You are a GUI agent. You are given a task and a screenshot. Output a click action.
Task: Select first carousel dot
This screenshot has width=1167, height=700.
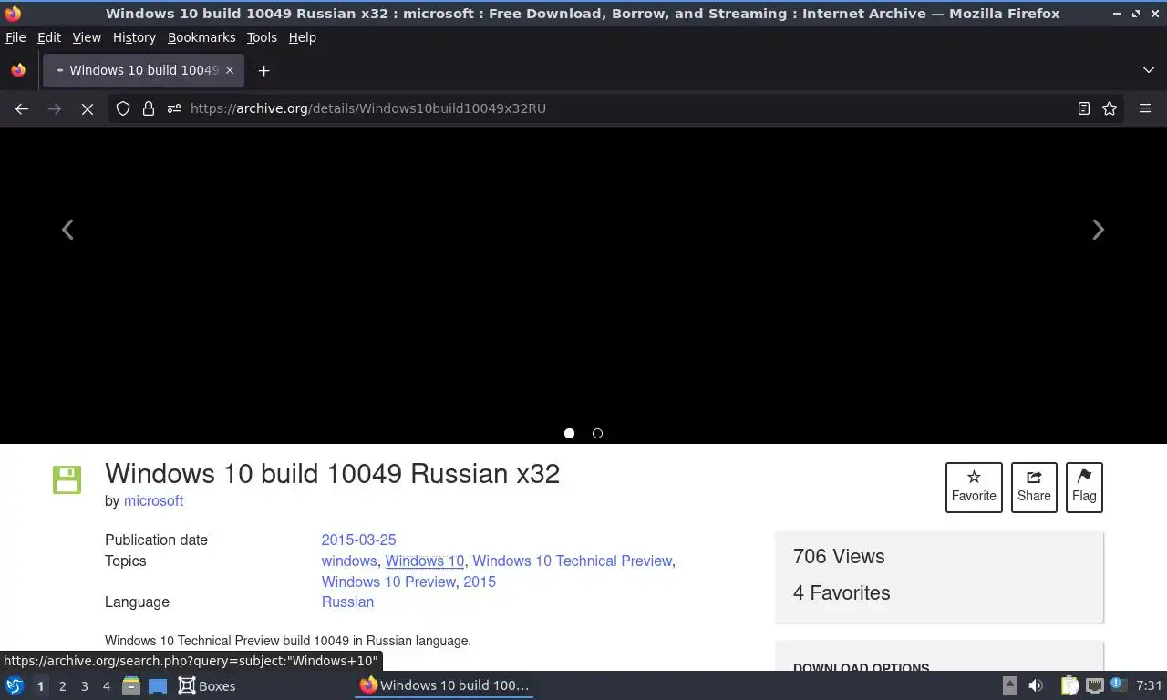(569, 434)
